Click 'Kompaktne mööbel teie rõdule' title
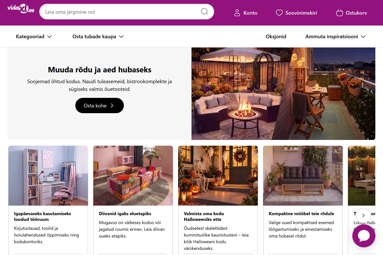Viewport: 383px width, 255px height. tap(301, 214)
